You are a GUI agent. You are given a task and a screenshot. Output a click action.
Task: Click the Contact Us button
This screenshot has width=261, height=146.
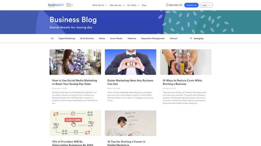tap(191, 5)
